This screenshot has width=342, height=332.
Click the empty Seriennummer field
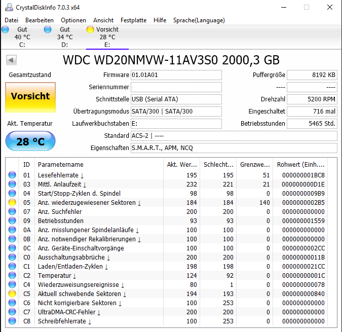(x=176, y=87)
